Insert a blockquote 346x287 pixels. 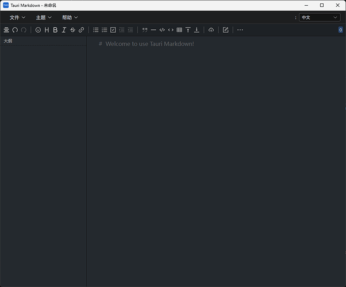click(x=145, y=30)
